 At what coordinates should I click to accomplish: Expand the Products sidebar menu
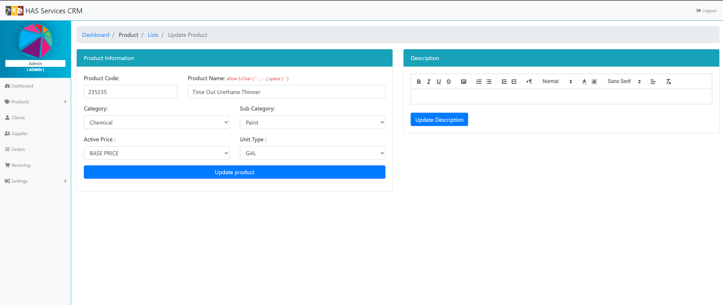click(35, 102)
